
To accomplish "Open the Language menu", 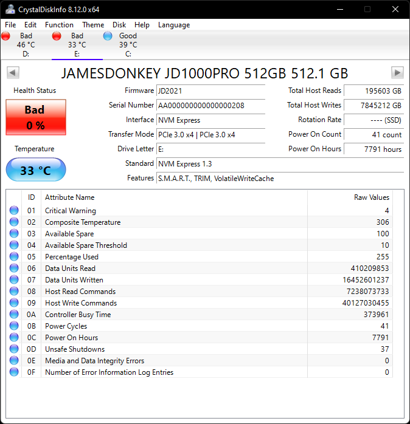I will coord(174,25).
